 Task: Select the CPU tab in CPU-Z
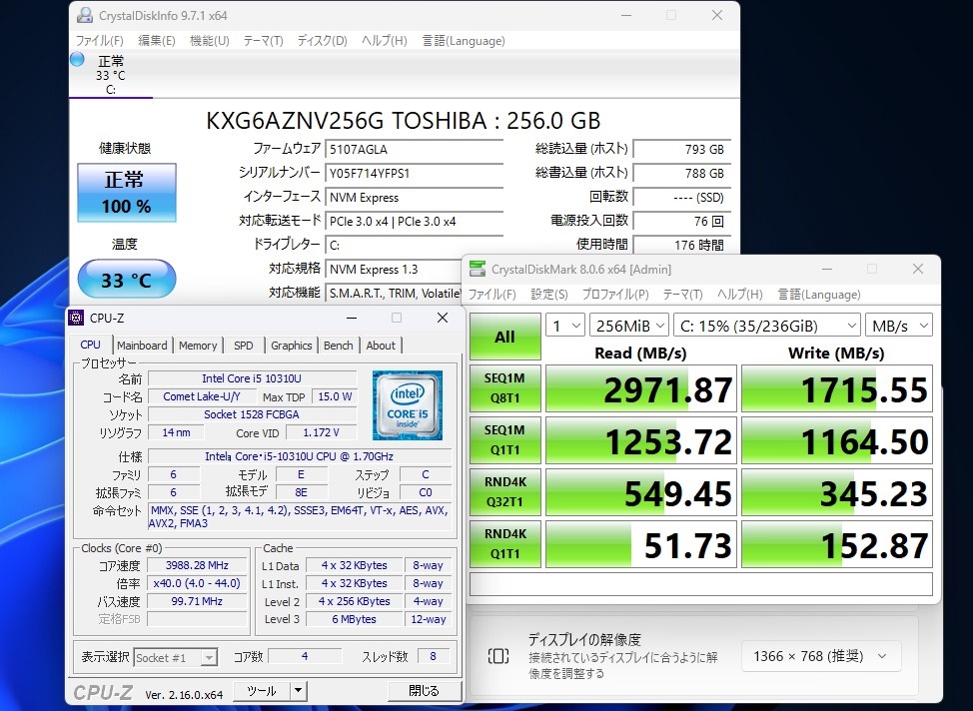(91, 345)
